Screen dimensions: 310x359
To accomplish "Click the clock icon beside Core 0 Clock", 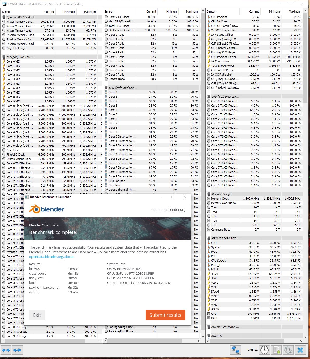I will click(x=4, y=106).
